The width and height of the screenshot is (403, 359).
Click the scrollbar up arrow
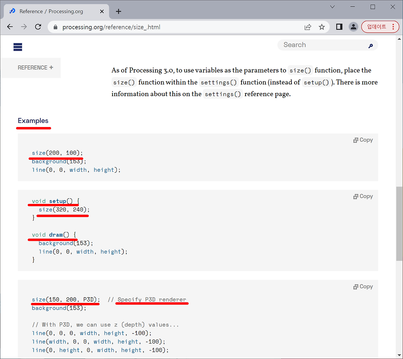pos(399,38)
